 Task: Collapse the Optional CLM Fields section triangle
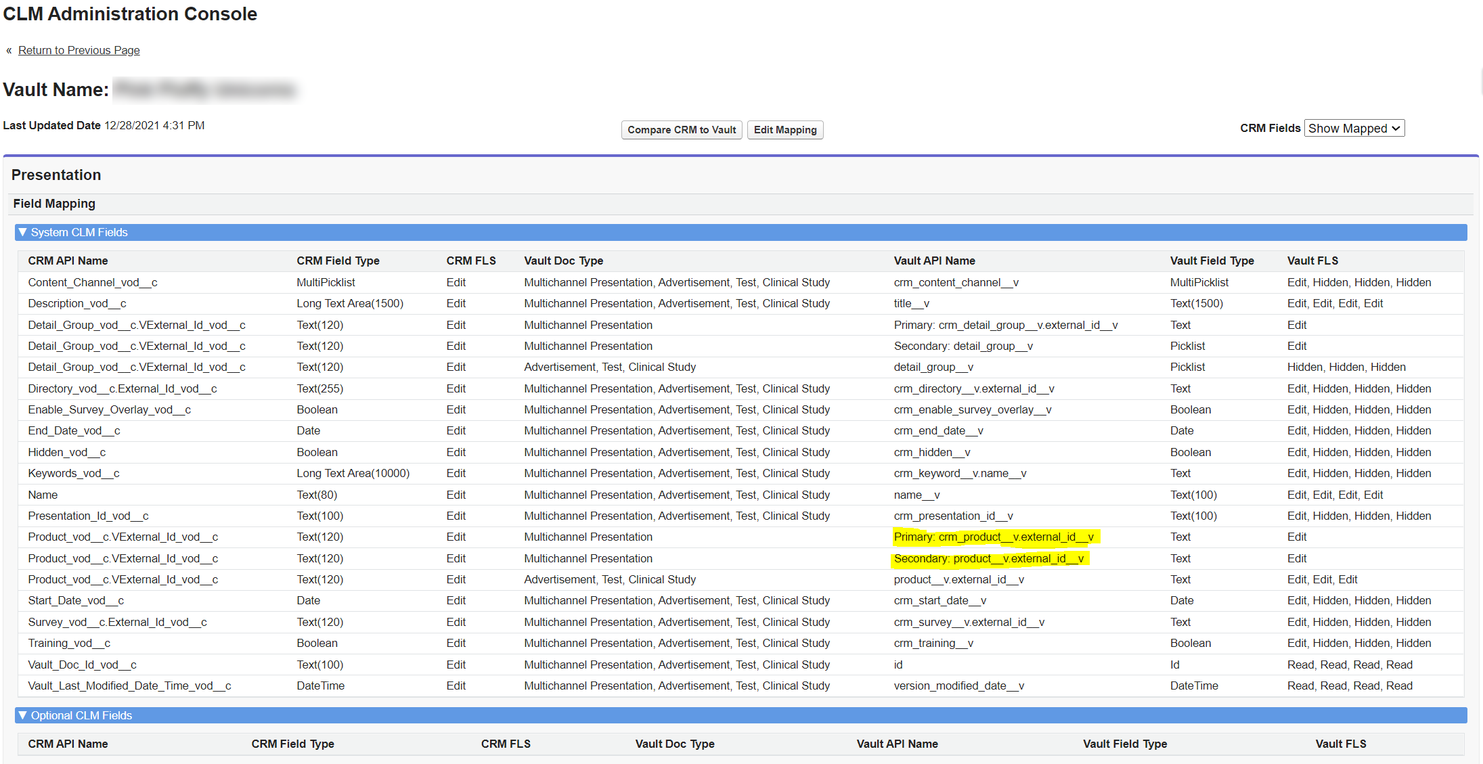(23, 715)
